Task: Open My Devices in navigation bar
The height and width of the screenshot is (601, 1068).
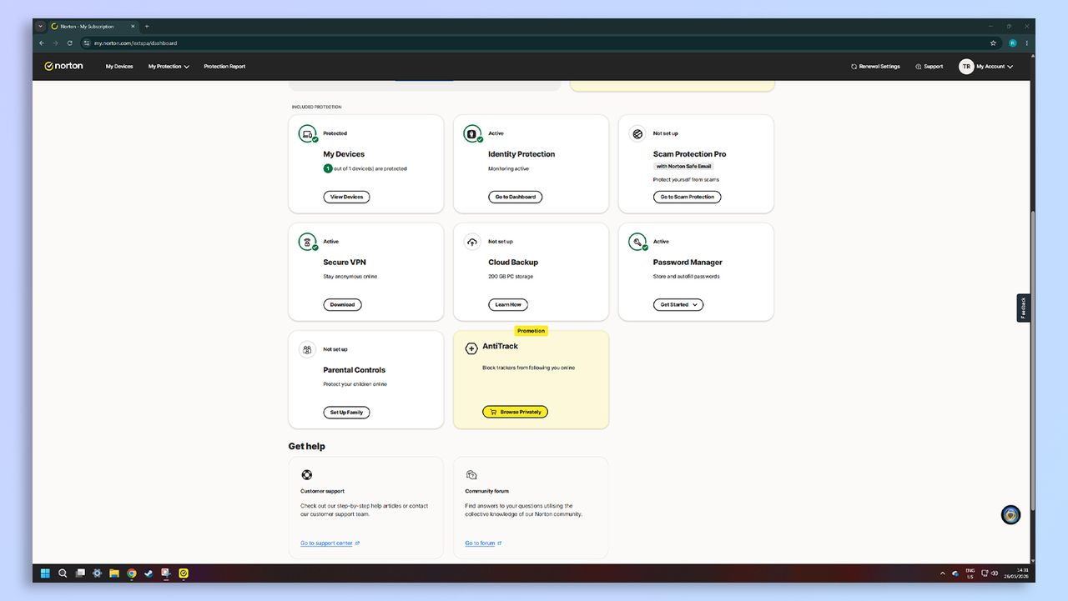Action: (119, 67)
